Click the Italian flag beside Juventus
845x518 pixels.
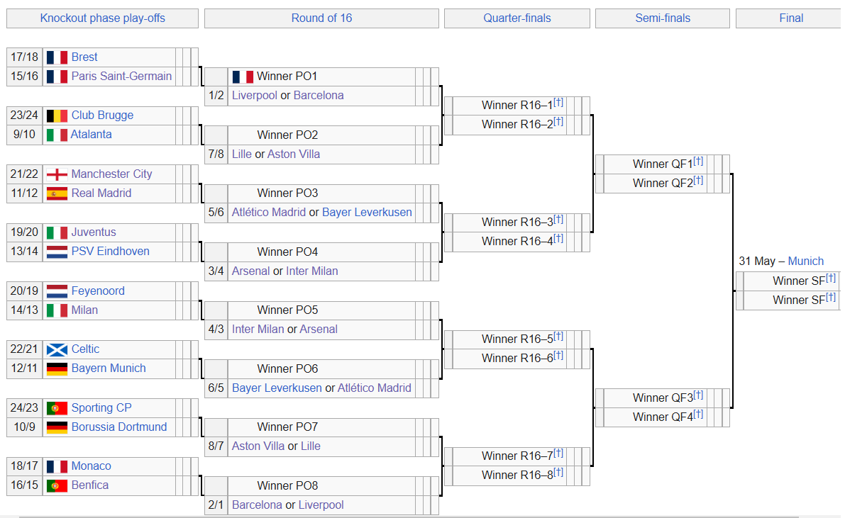point(57,232)
